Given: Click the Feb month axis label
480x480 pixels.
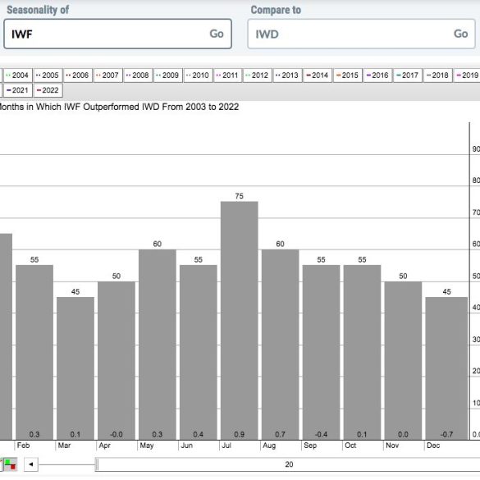Looking at the screenshot, I should point(23,446).
